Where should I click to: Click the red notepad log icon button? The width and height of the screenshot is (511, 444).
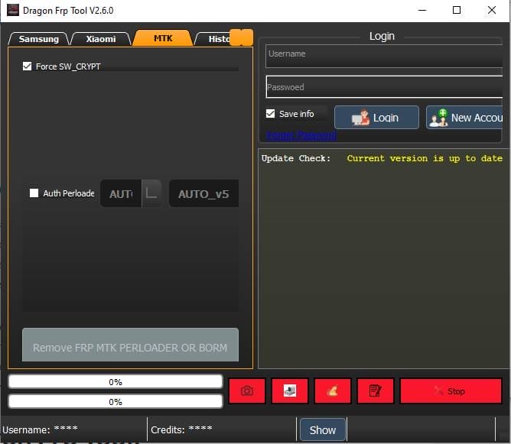click(x=376, y=391)
